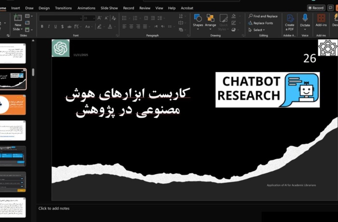Open the font name combo box
The width and height of the screenshot is (338, 222).
click(x=61, y=18)
